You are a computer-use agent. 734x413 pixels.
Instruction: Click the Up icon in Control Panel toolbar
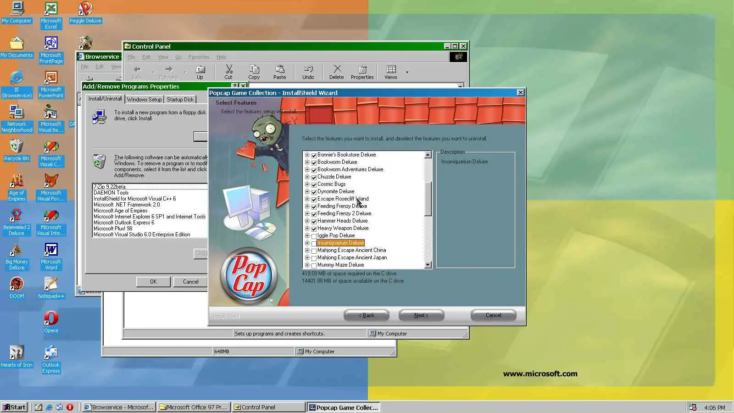click(200, 72)
